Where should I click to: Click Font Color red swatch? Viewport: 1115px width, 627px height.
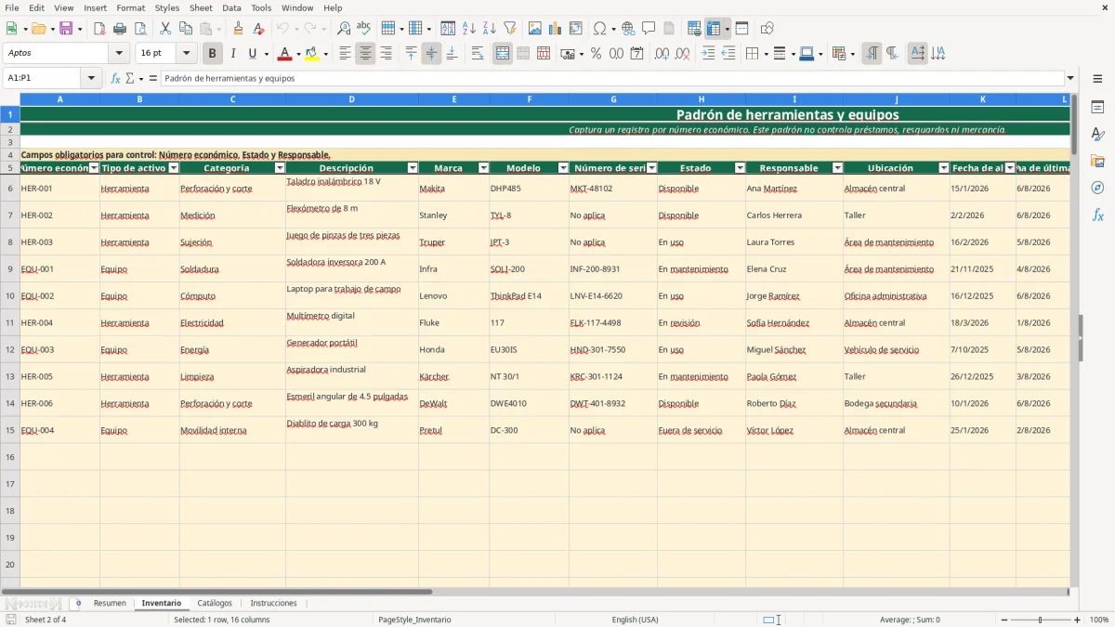pos(284,54)
